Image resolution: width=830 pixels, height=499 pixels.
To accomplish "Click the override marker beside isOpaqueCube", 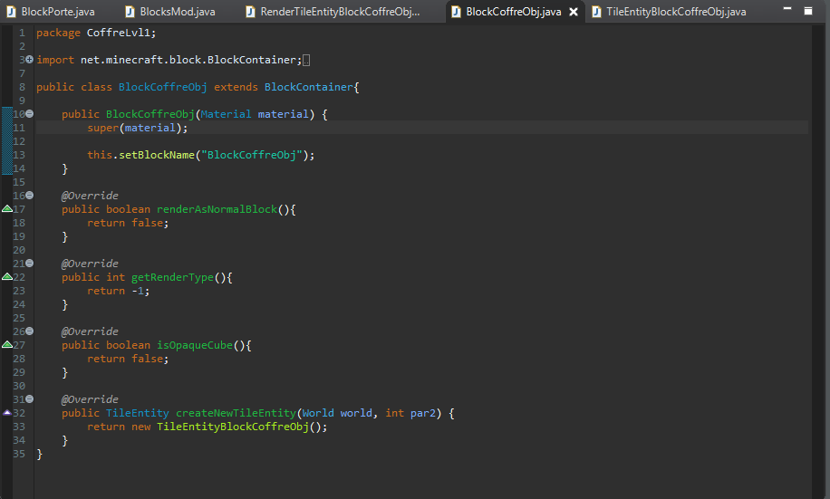I will coord(7,345).
